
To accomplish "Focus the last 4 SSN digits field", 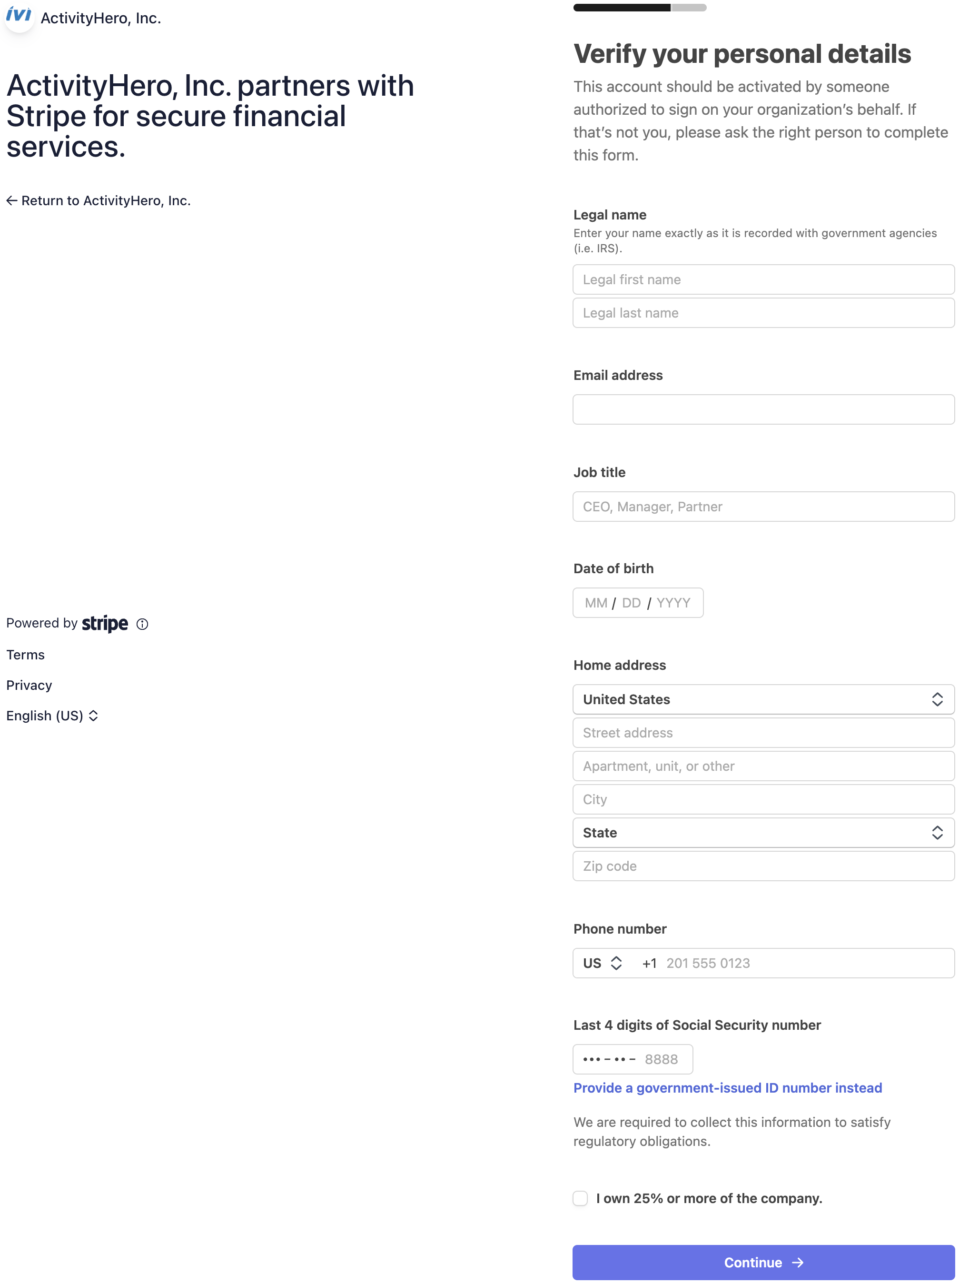I will tap(633, 1059).
